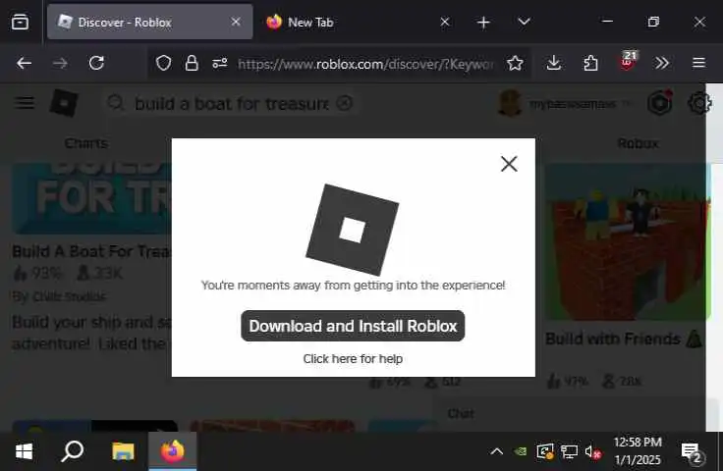Open Windows taskbar search
Image resolution: width=723 pixels, height=471 pixels.
tap(72, 451)
